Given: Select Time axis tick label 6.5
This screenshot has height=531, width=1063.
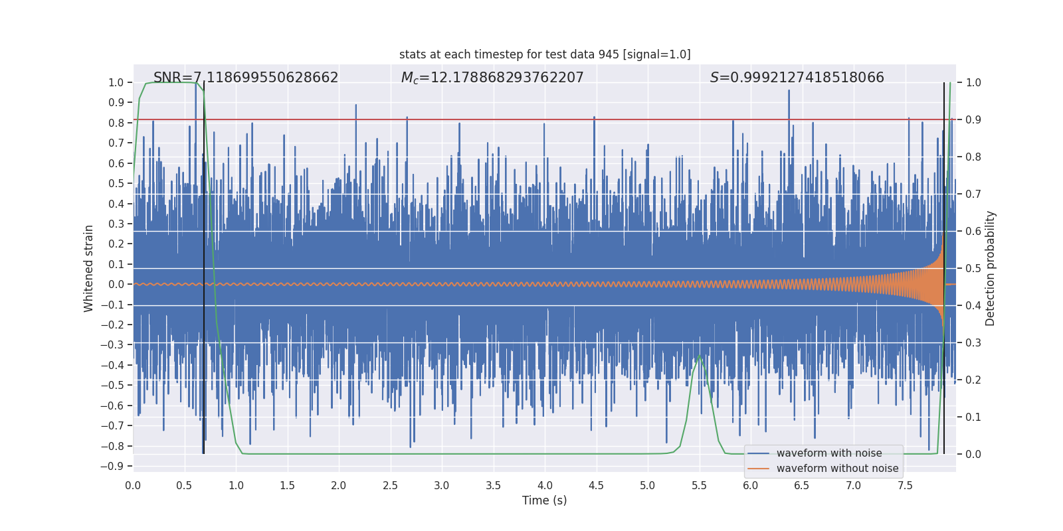Looking at the screenshot, I should pyautogui.click(x=802, y=485).
